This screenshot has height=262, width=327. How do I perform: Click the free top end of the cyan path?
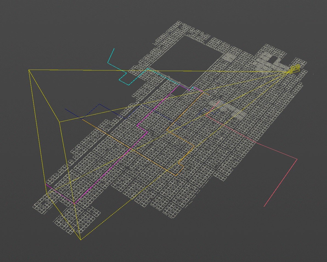114,49
